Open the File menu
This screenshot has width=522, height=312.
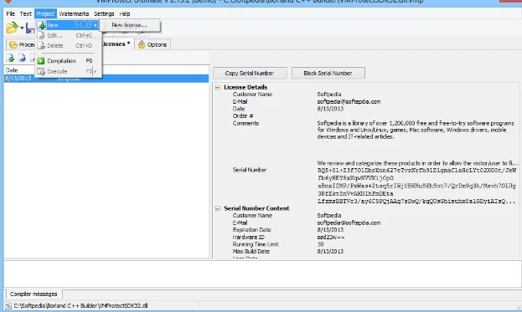click(x=10, y=13)
